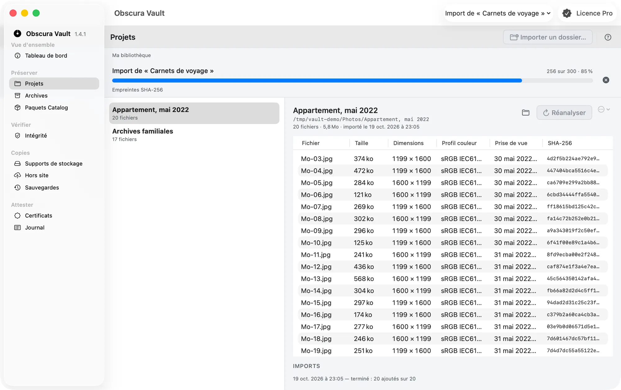
Task: Select file row Mo-13.jpg
Action: click(x=453, y=279)
